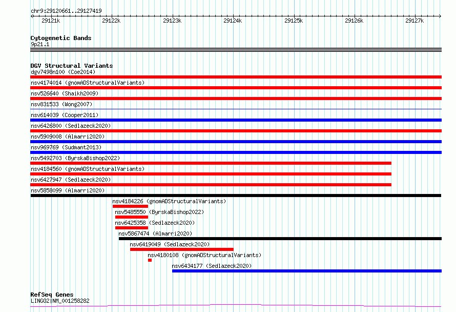
Task: Click the DGV Structural Variants track title
Action: point(72,66)
